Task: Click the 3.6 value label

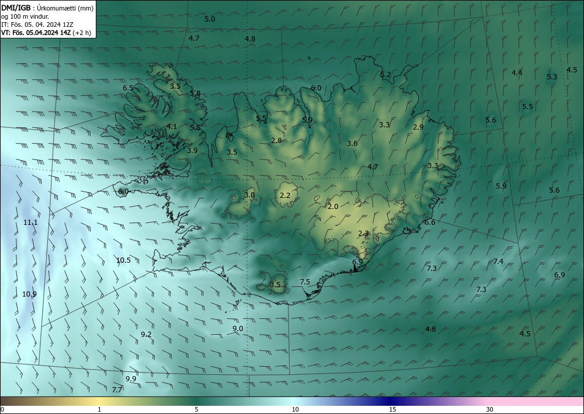Action: click(x=352, y=143)
